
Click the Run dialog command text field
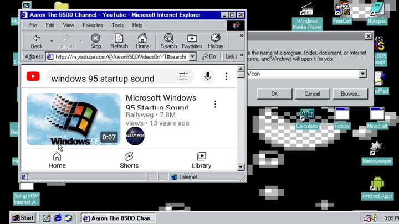pos(303,74)
